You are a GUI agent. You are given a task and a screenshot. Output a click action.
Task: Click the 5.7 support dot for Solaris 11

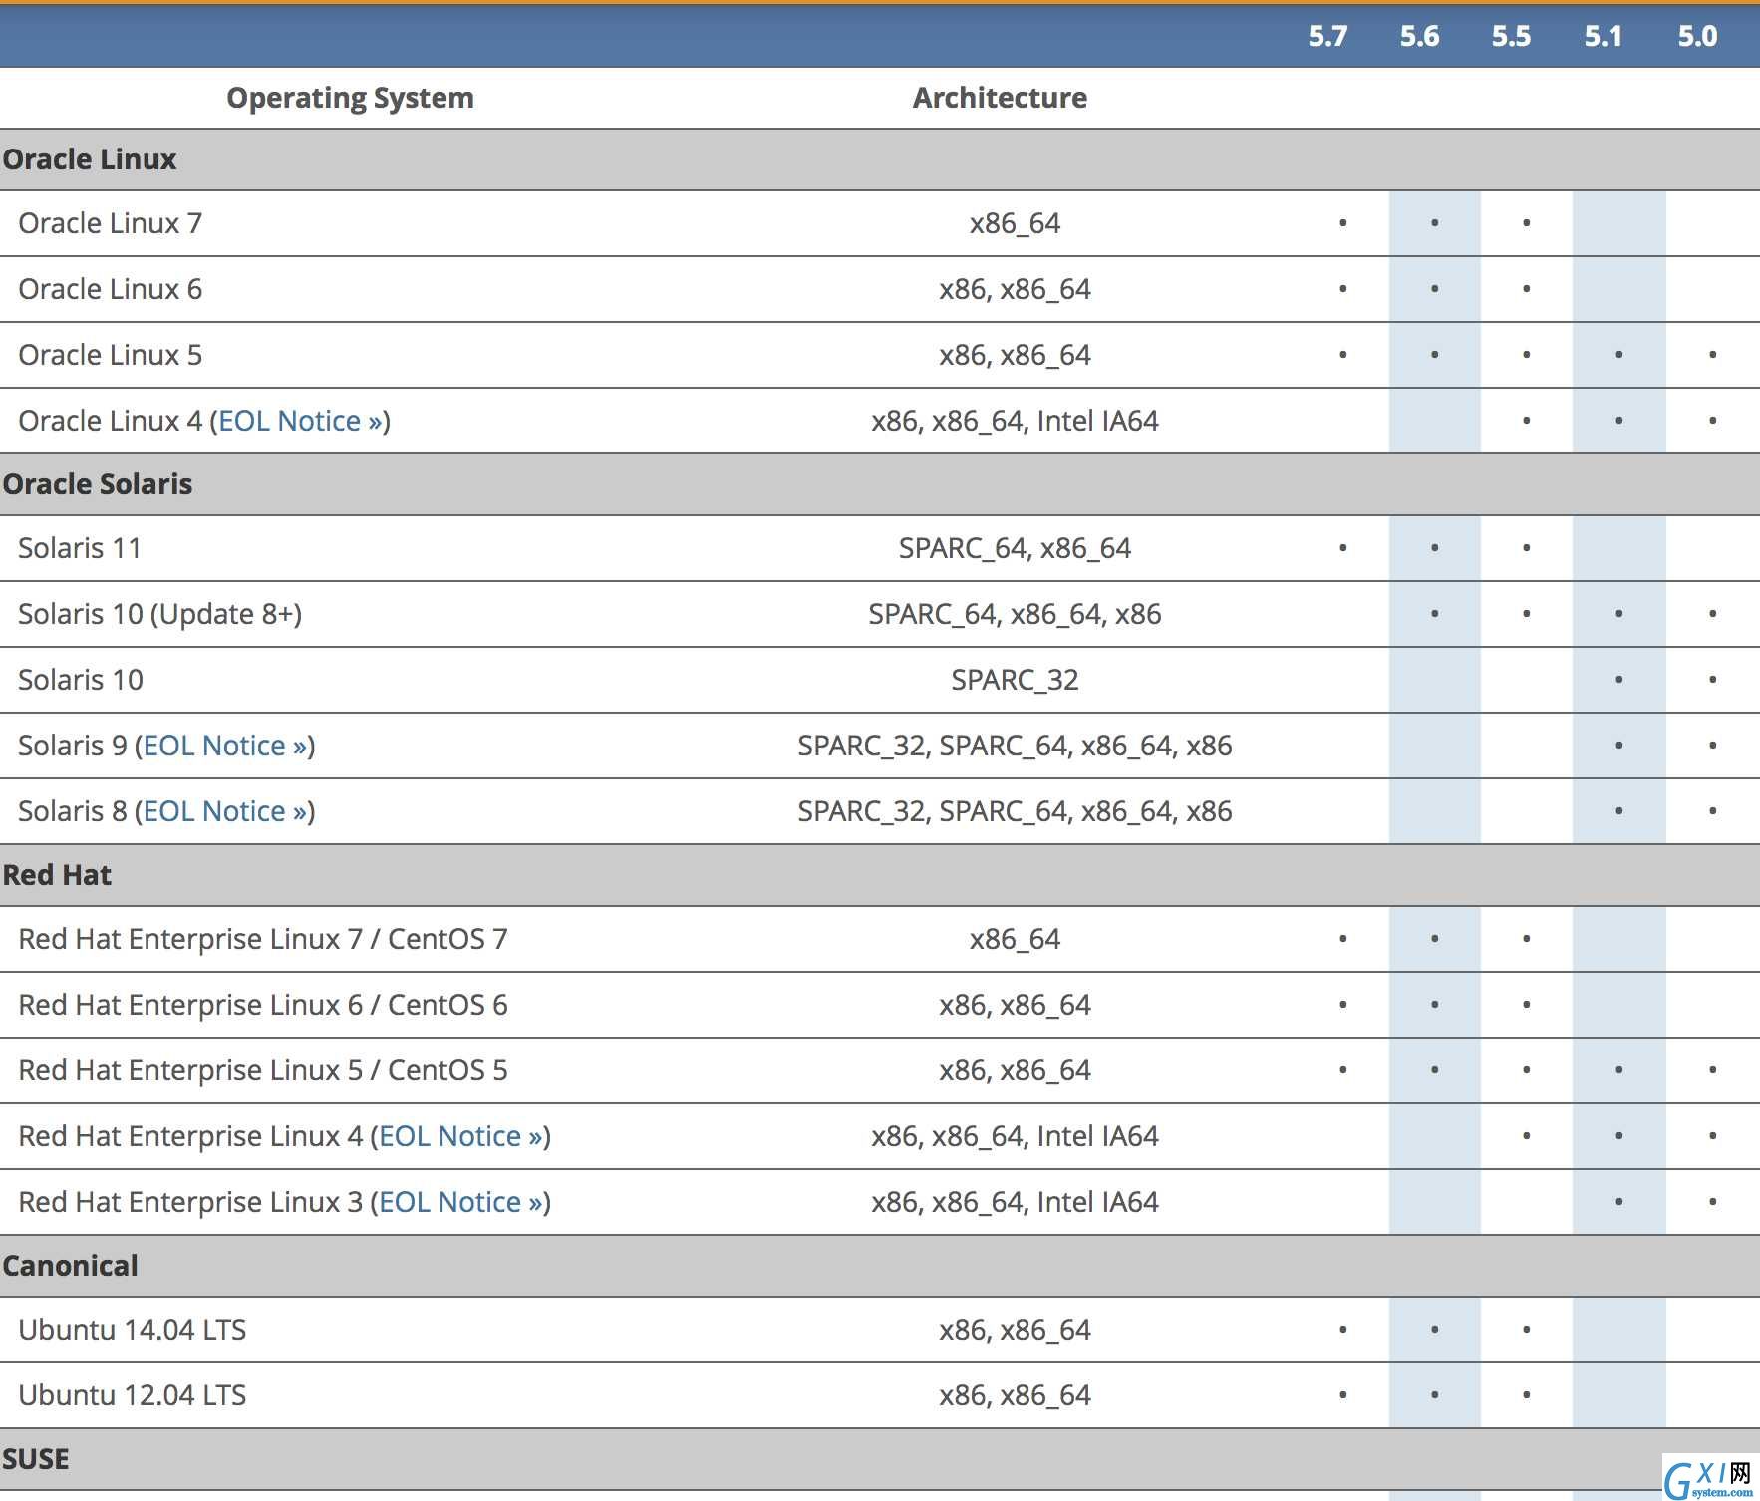click(1342, 548)
